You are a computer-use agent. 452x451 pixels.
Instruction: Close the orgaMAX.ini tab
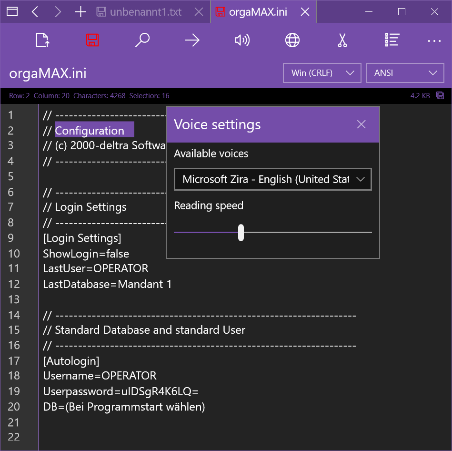tap(305, 12)
